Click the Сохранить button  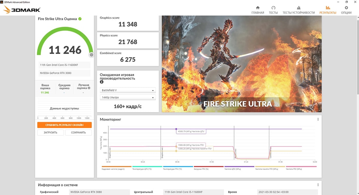pos(78,133)
